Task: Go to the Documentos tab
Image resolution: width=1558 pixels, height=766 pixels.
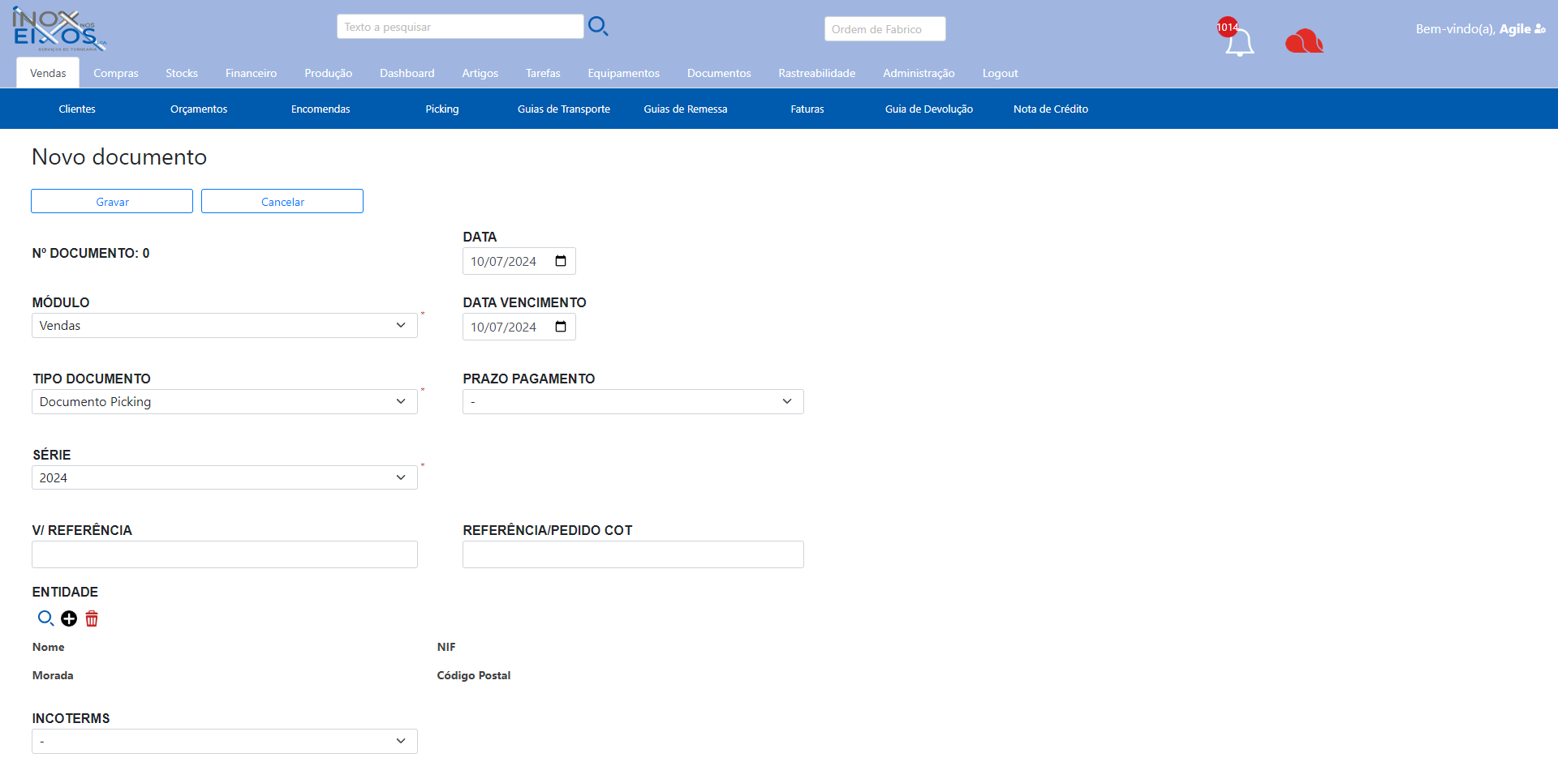Action: click(719, 73)
